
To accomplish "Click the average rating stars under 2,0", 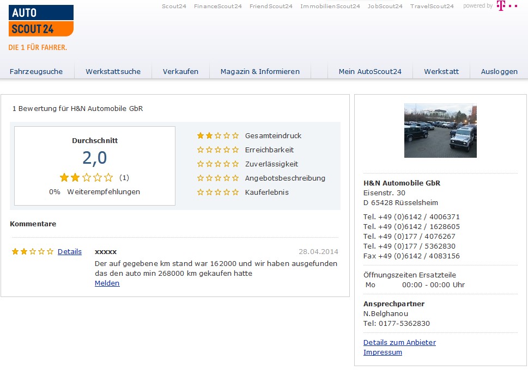I will pos(86,177).
